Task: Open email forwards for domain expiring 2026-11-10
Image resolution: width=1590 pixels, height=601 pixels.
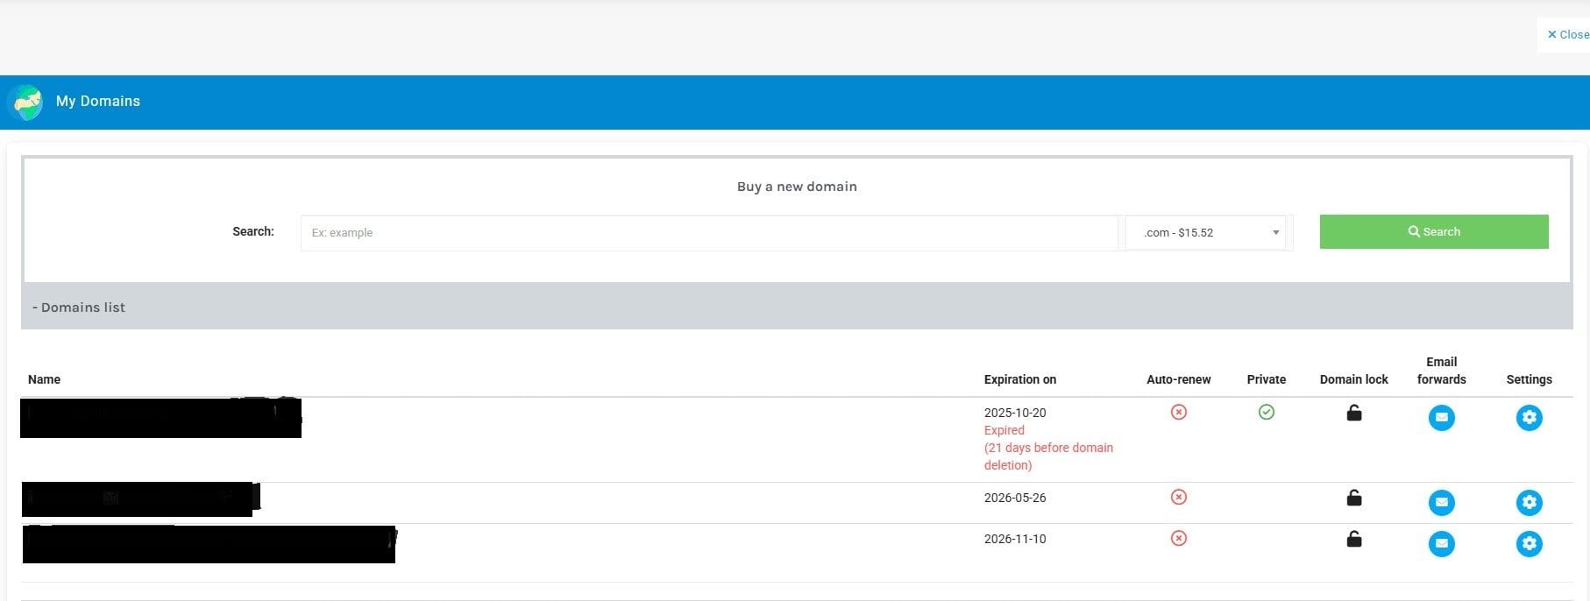Action: (1441, 544)
